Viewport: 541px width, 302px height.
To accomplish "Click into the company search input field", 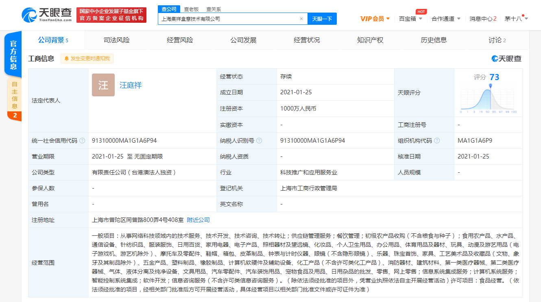I will (x=228, y=19).
